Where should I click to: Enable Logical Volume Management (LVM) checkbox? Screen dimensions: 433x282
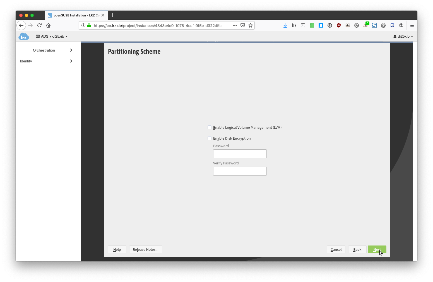[210, 127]
